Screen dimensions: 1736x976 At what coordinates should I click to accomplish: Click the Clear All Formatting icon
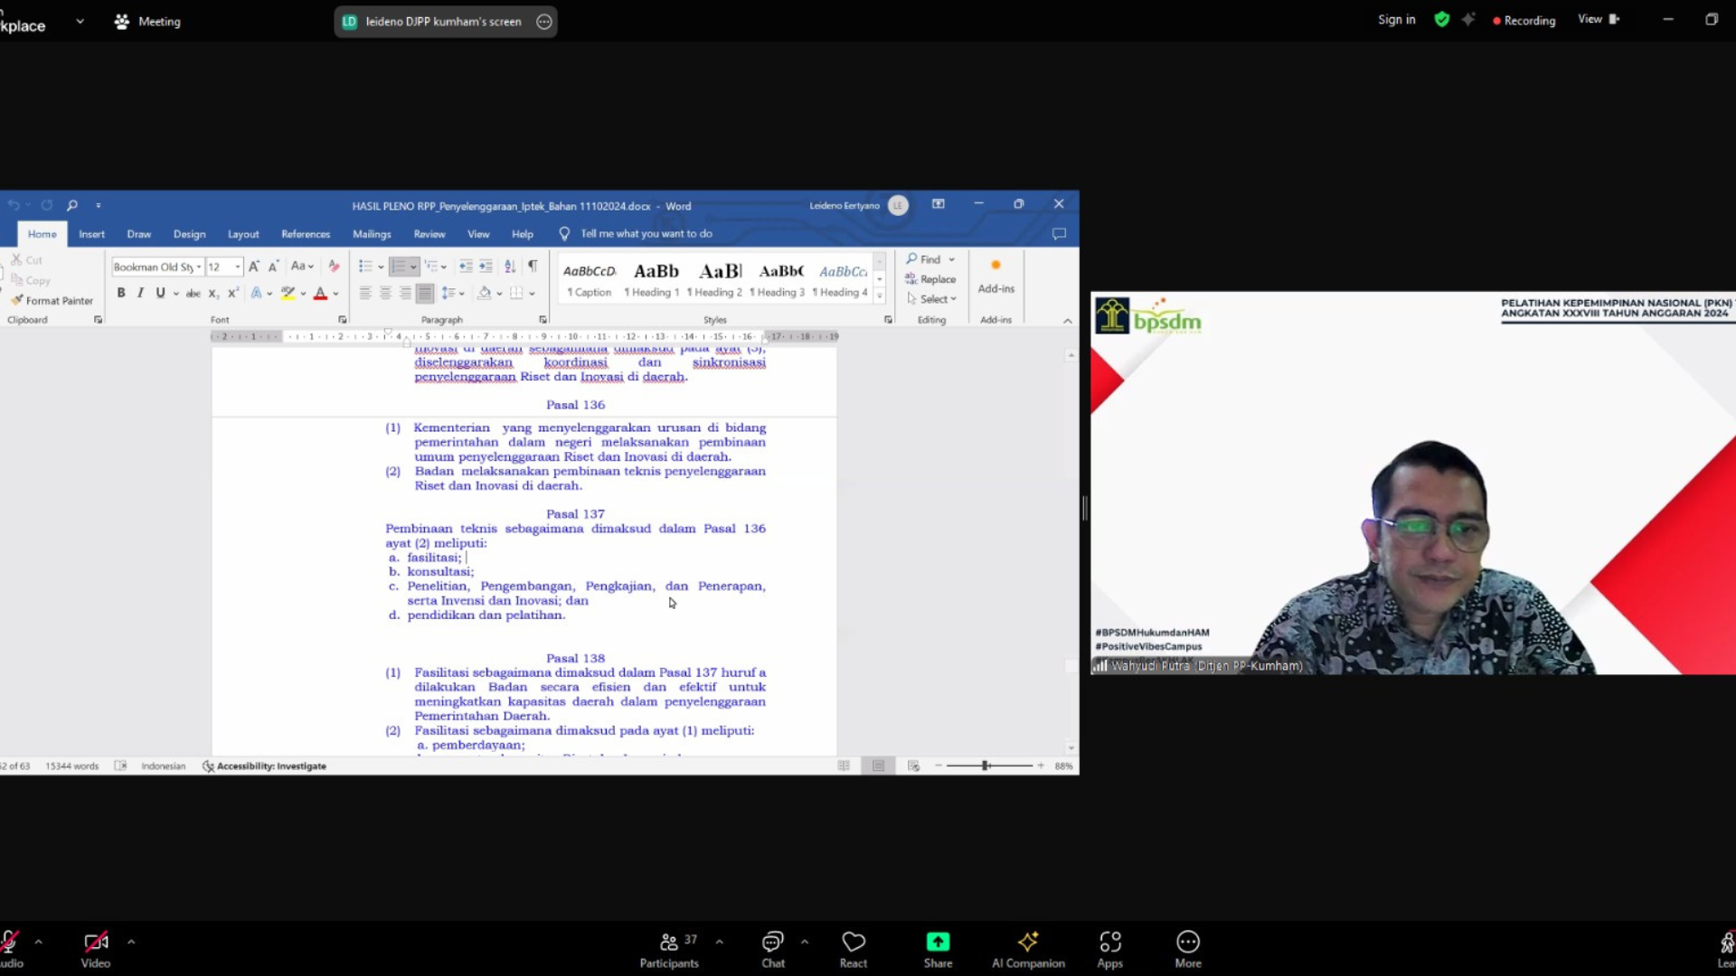[334, 266]
